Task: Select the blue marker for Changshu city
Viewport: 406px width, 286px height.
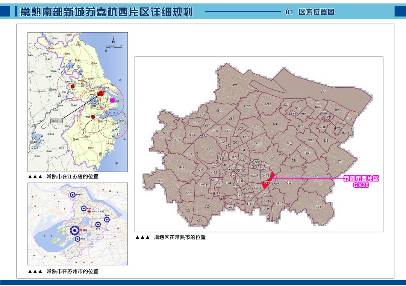Action: (84, 208)
